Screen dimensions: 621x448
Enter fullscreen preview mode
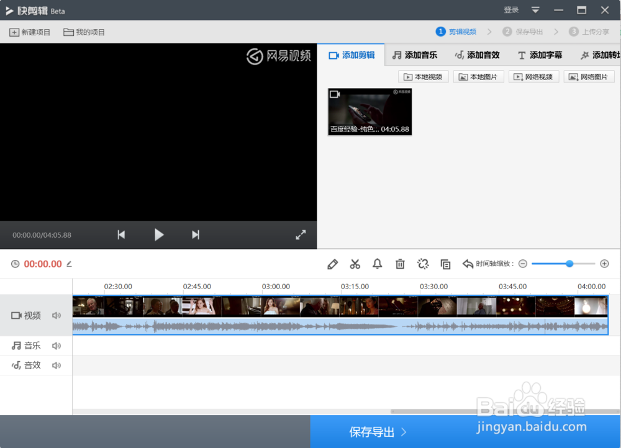point(301,235)
